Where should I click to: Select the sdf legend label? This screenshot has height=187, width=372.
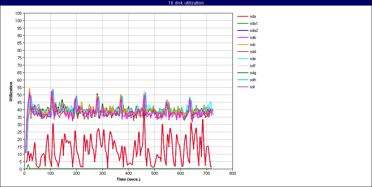(253, 66)
